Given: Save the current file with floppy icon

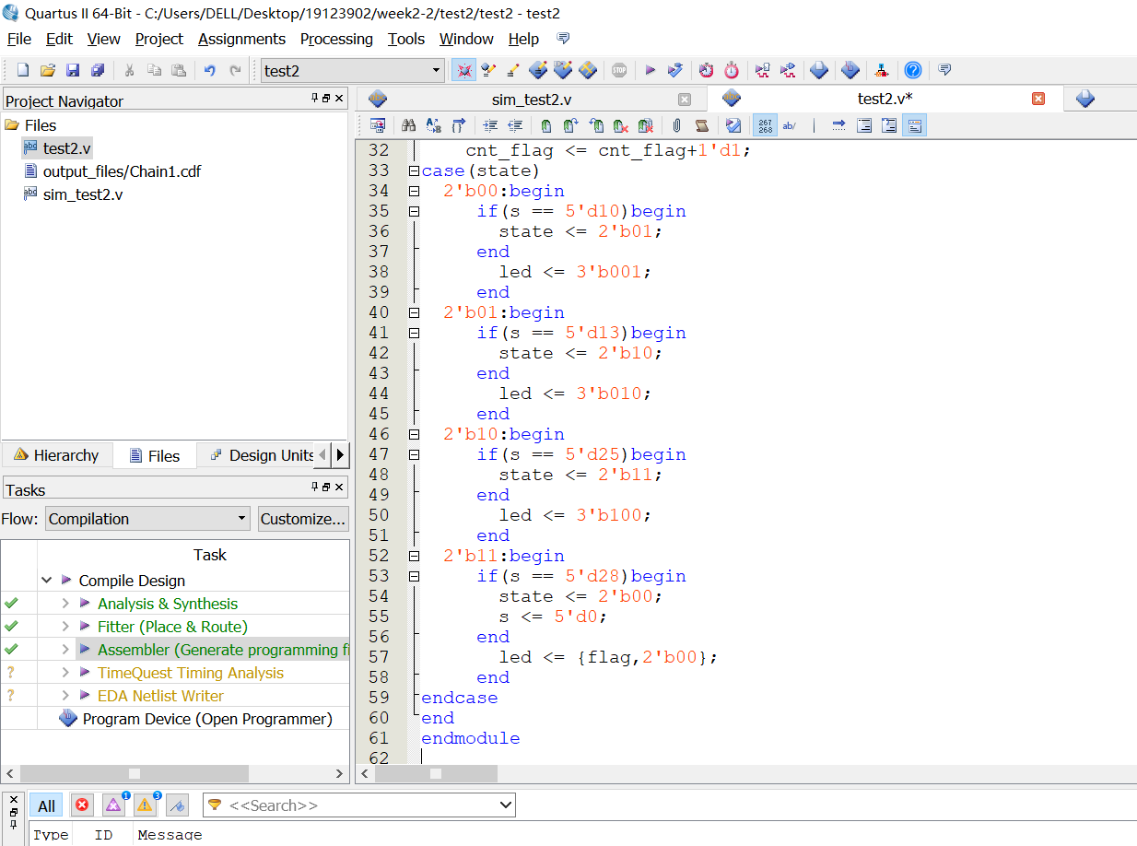Looking at the screenshot, I should (73, 70).
